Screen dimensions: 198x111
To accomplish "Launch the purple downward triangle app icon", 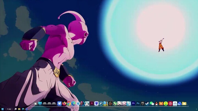I will 97,103.
